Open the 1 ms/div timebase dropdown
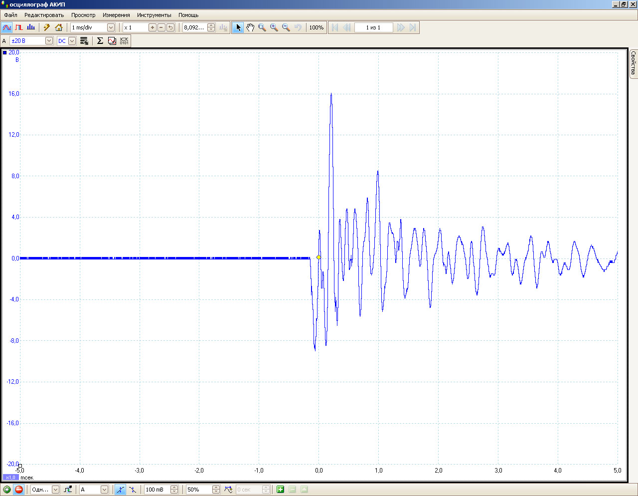The image size is (638, 496). (x=111, y=27)
